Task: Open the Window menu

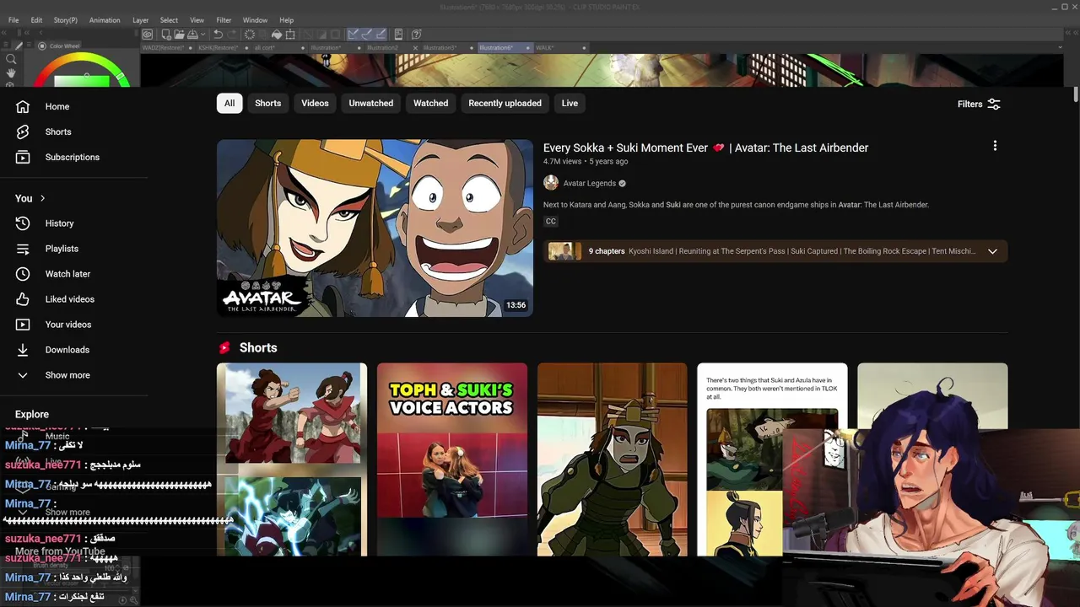Action: click(255, 20)
